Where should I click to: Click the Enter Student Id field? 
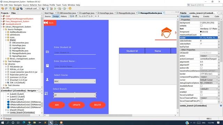(x=75, y=52)
